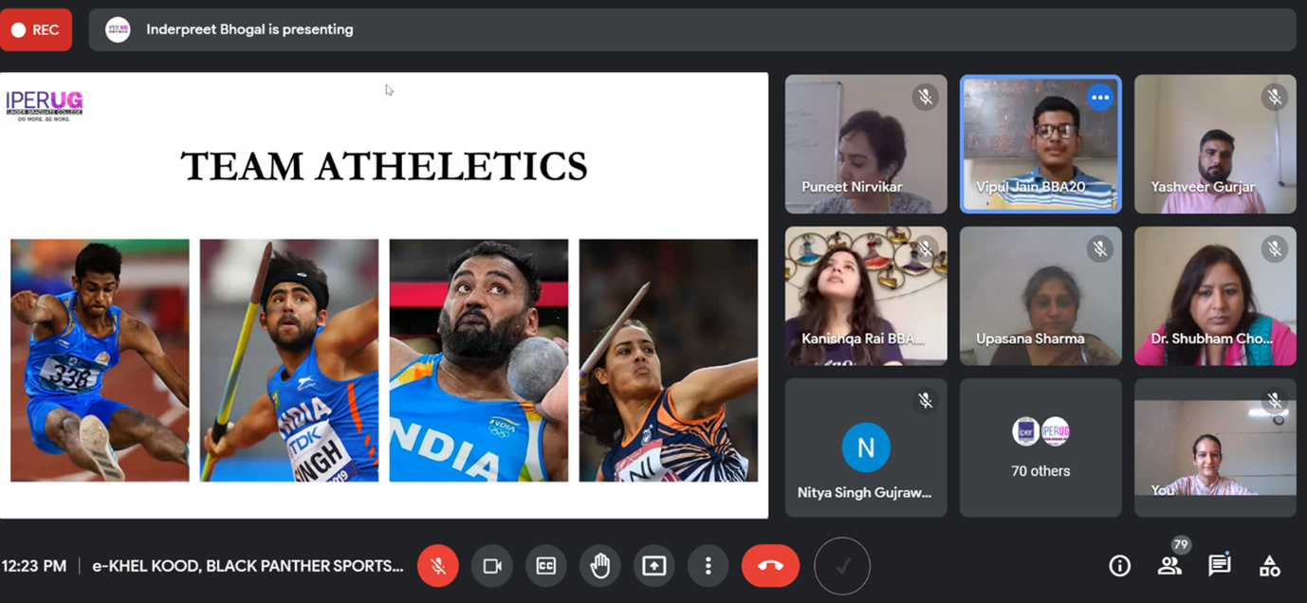
Task: Raise your hand
Action: [x=600, y=566]
